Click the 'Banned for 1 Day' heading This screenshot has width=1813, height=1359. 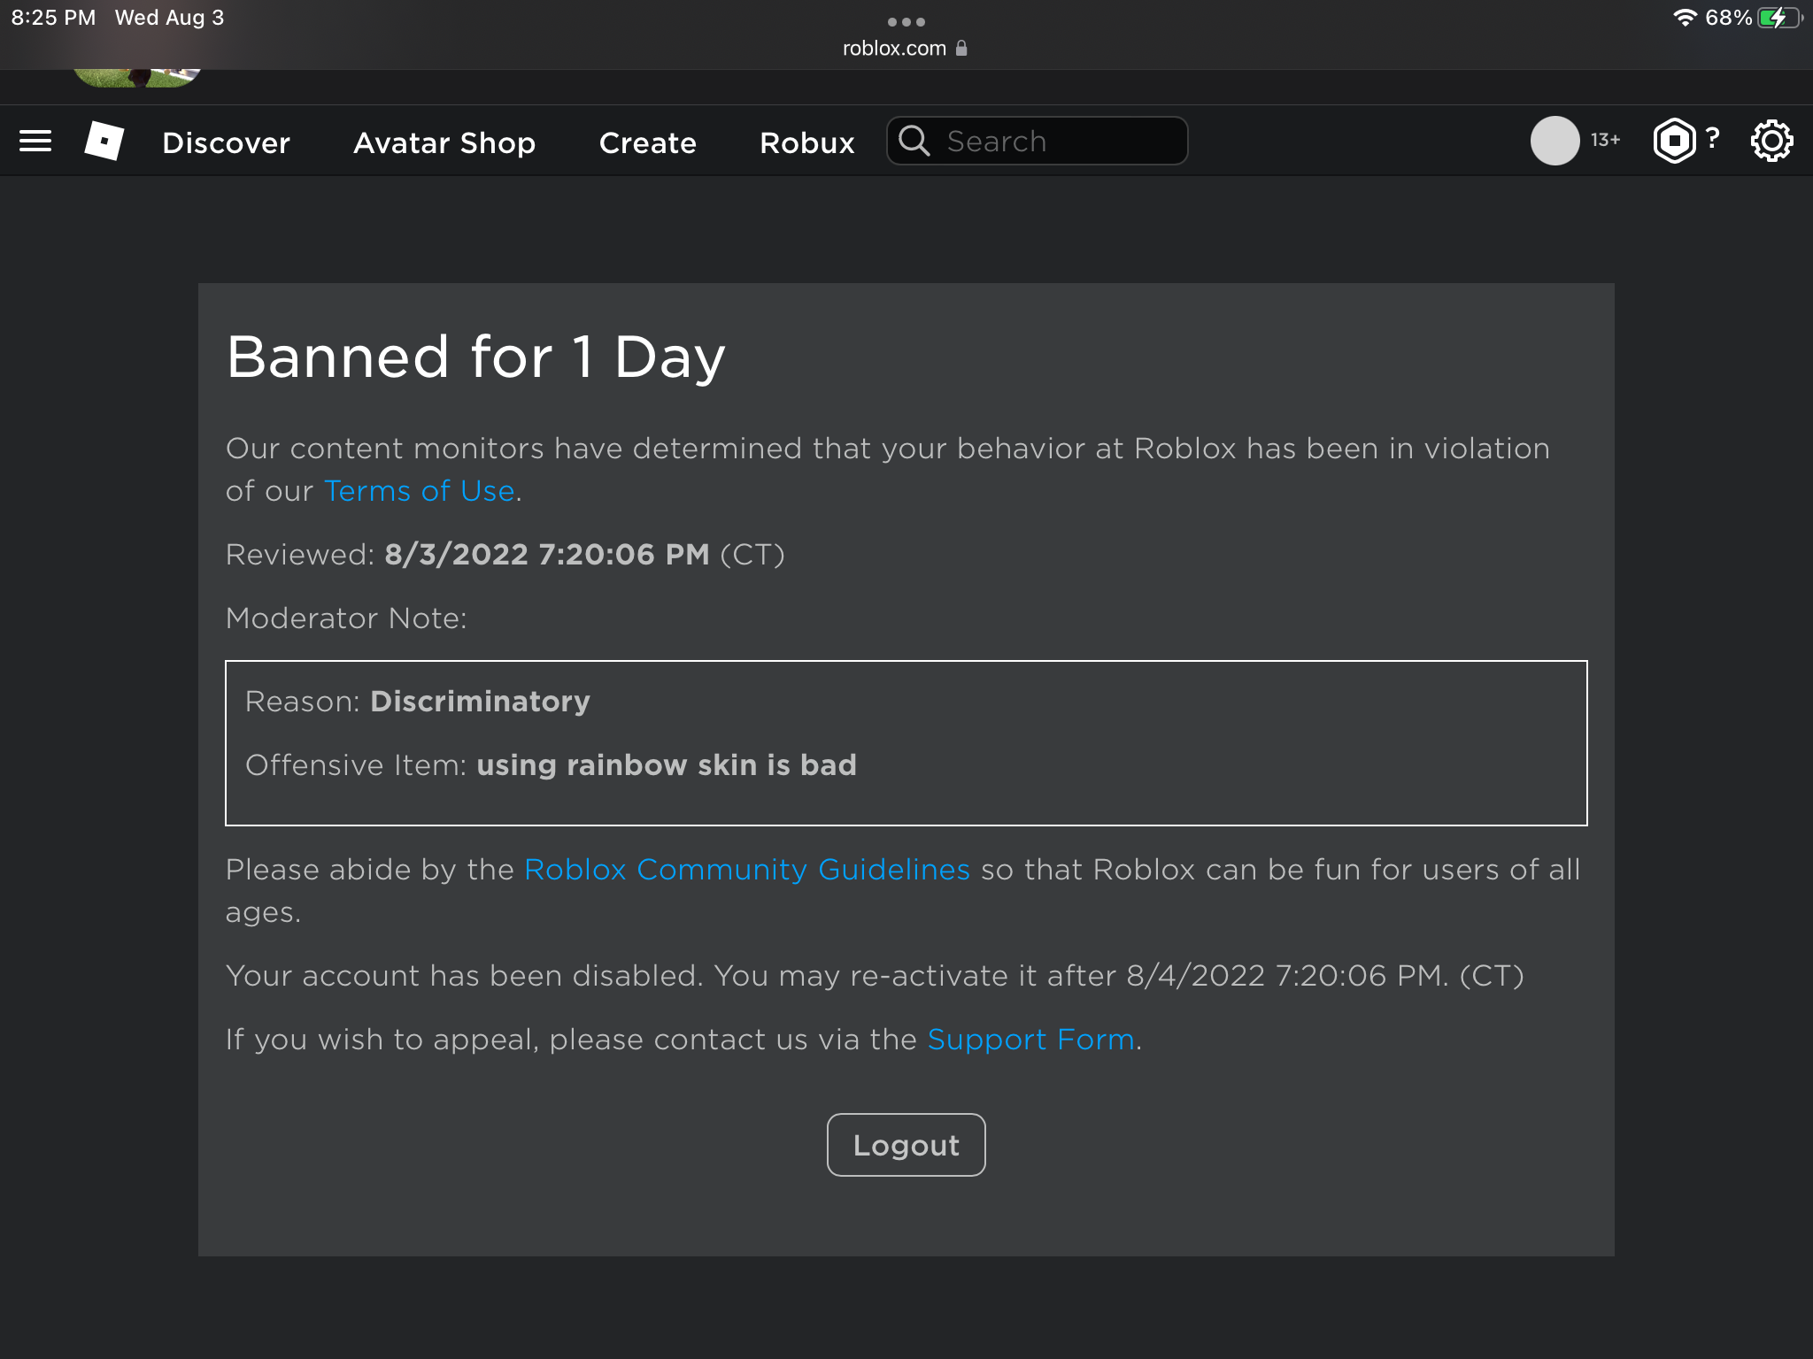[x=476, y=357]
